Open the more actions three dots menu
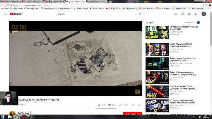212x119 pixels. point(139,105)
